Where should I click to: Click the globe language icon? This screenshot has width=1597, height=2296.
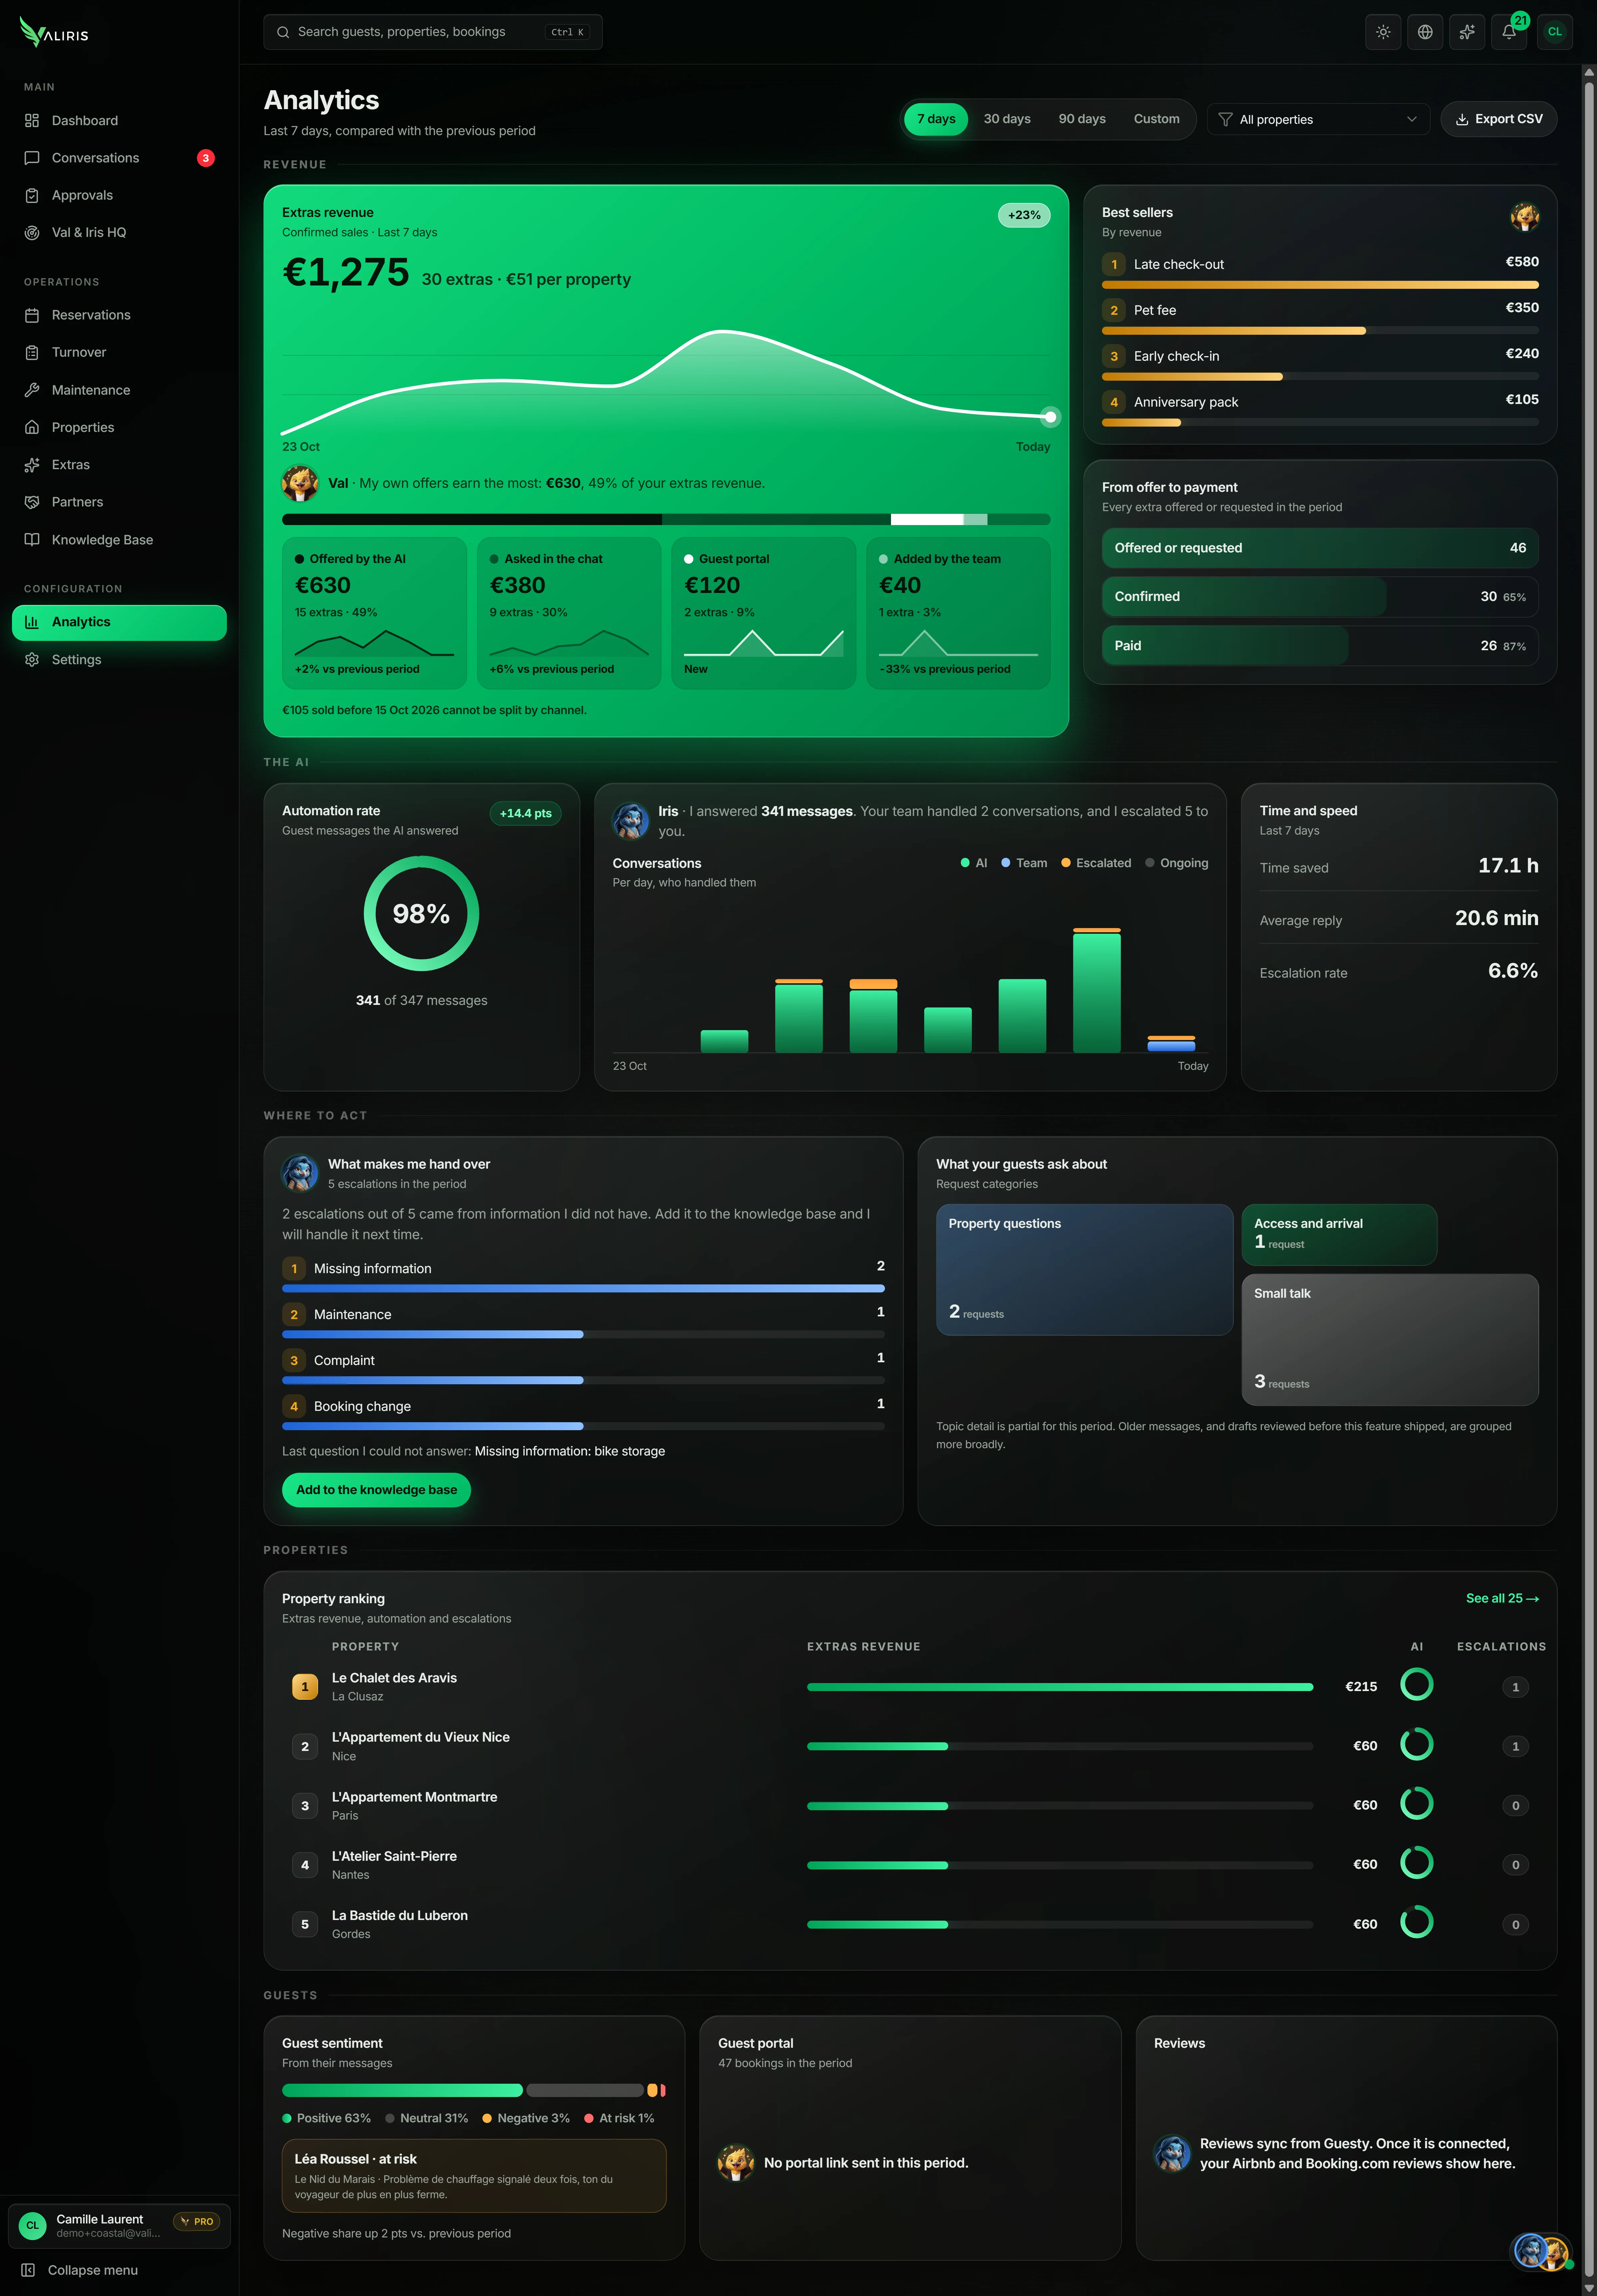[1425, 32]
